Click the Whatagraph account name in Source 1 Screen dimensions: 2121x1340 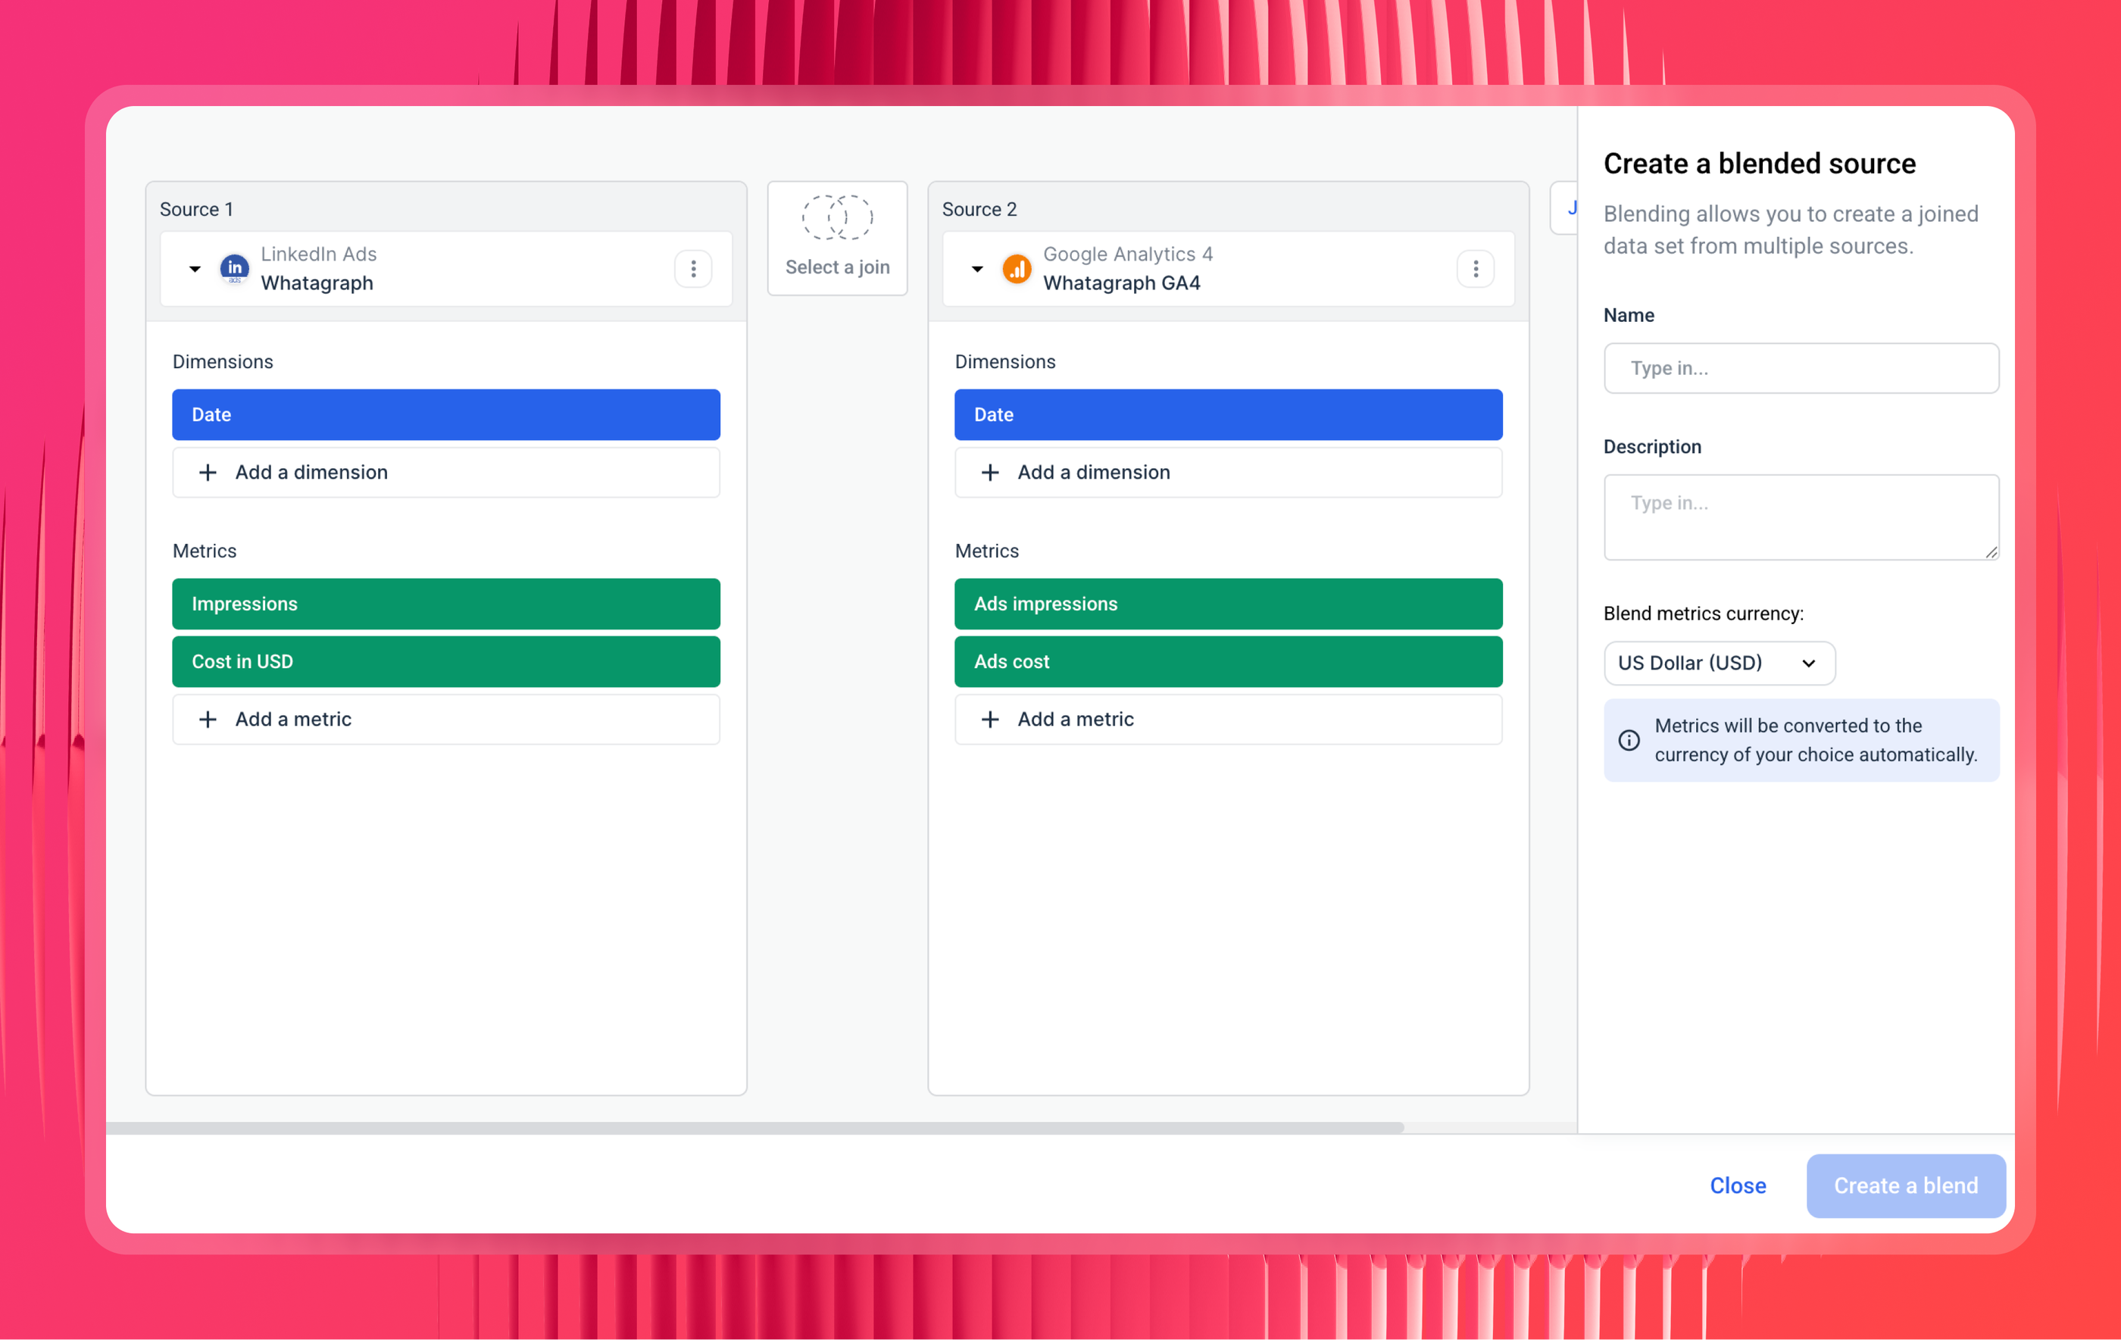tap(317, 283)
